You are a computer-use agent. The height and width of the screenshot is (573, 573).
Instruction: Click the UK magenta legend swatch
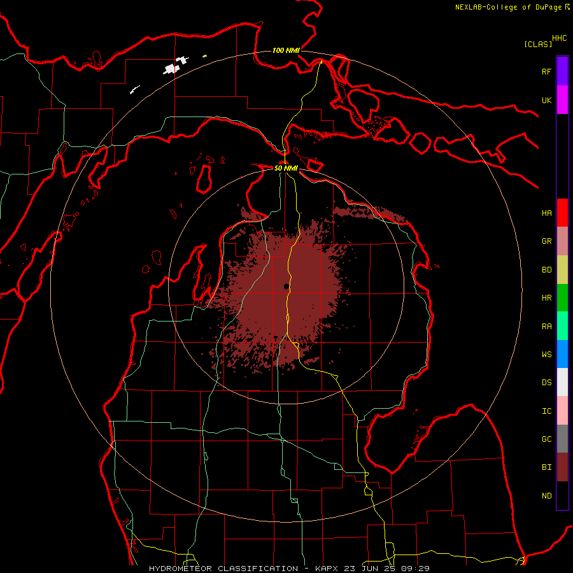(562, 100)
